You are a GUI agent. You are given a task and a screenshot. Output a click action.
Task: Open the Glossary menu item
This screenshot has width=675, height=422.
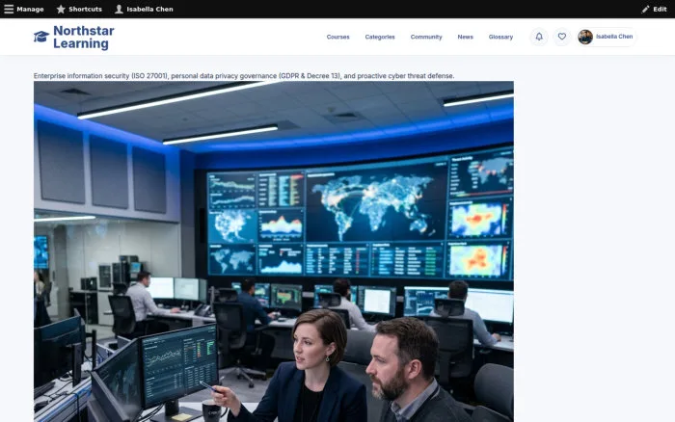pos(500,37)
